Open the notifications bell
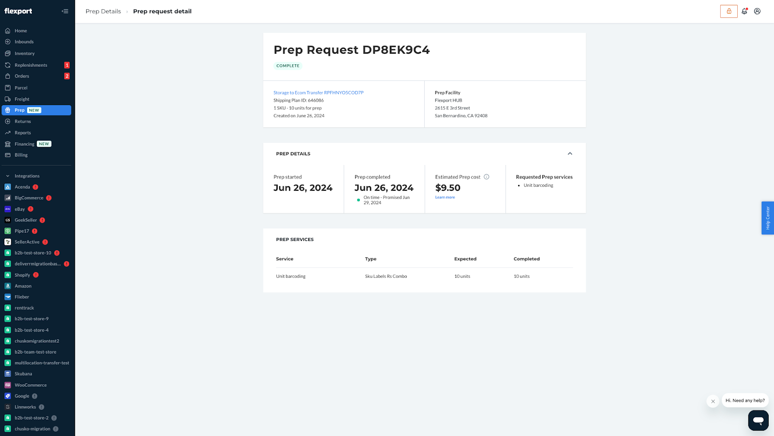Viewport: 774px width, 436px height. pyautogui.click(x=744, y=11)
